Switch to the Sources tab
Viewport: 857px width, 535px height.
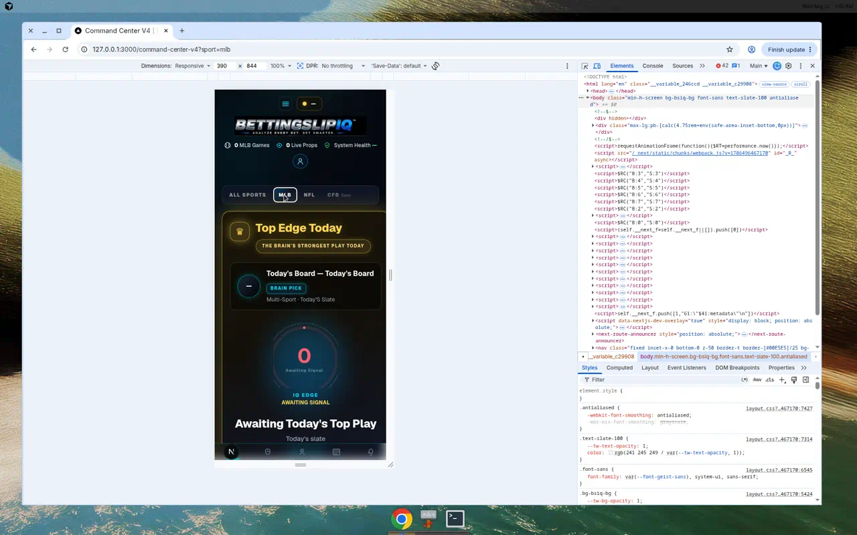pyautogui.click(x=682, y=66)
